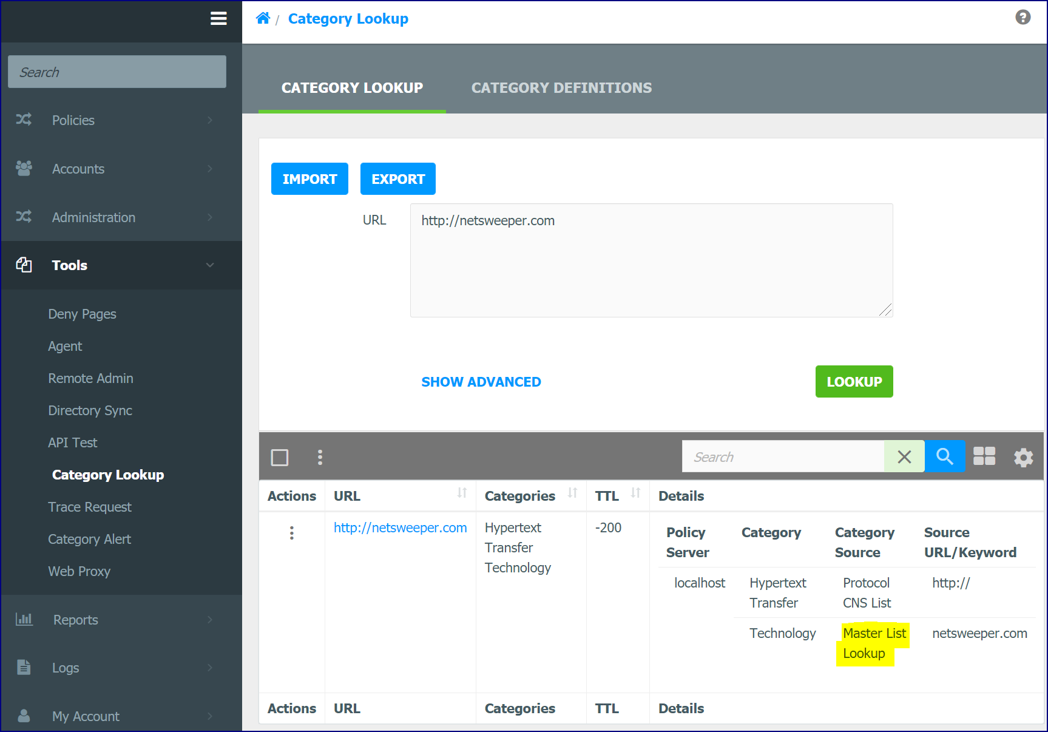
Task: Select Category Lookup in sidebar
Action: (108, 475)
